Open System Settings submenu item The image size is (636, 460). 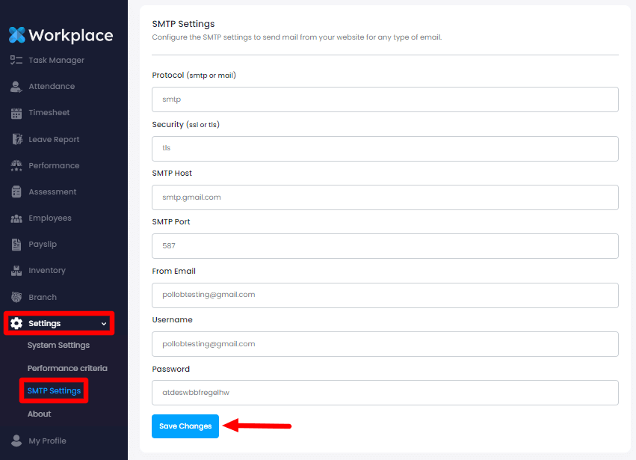[58, 346]
